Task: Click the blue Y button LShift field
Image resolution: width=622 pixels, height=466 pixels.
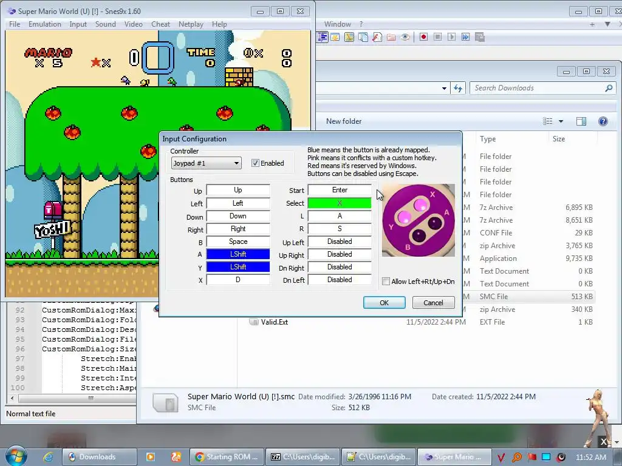Action: pyautogui.click(x=238, y=267)
